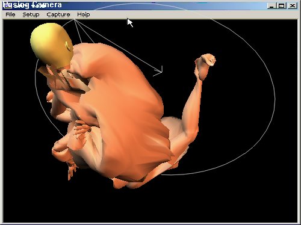Select the yellow head of the figure
Screen dimensions: 301x225
[51, 45]
